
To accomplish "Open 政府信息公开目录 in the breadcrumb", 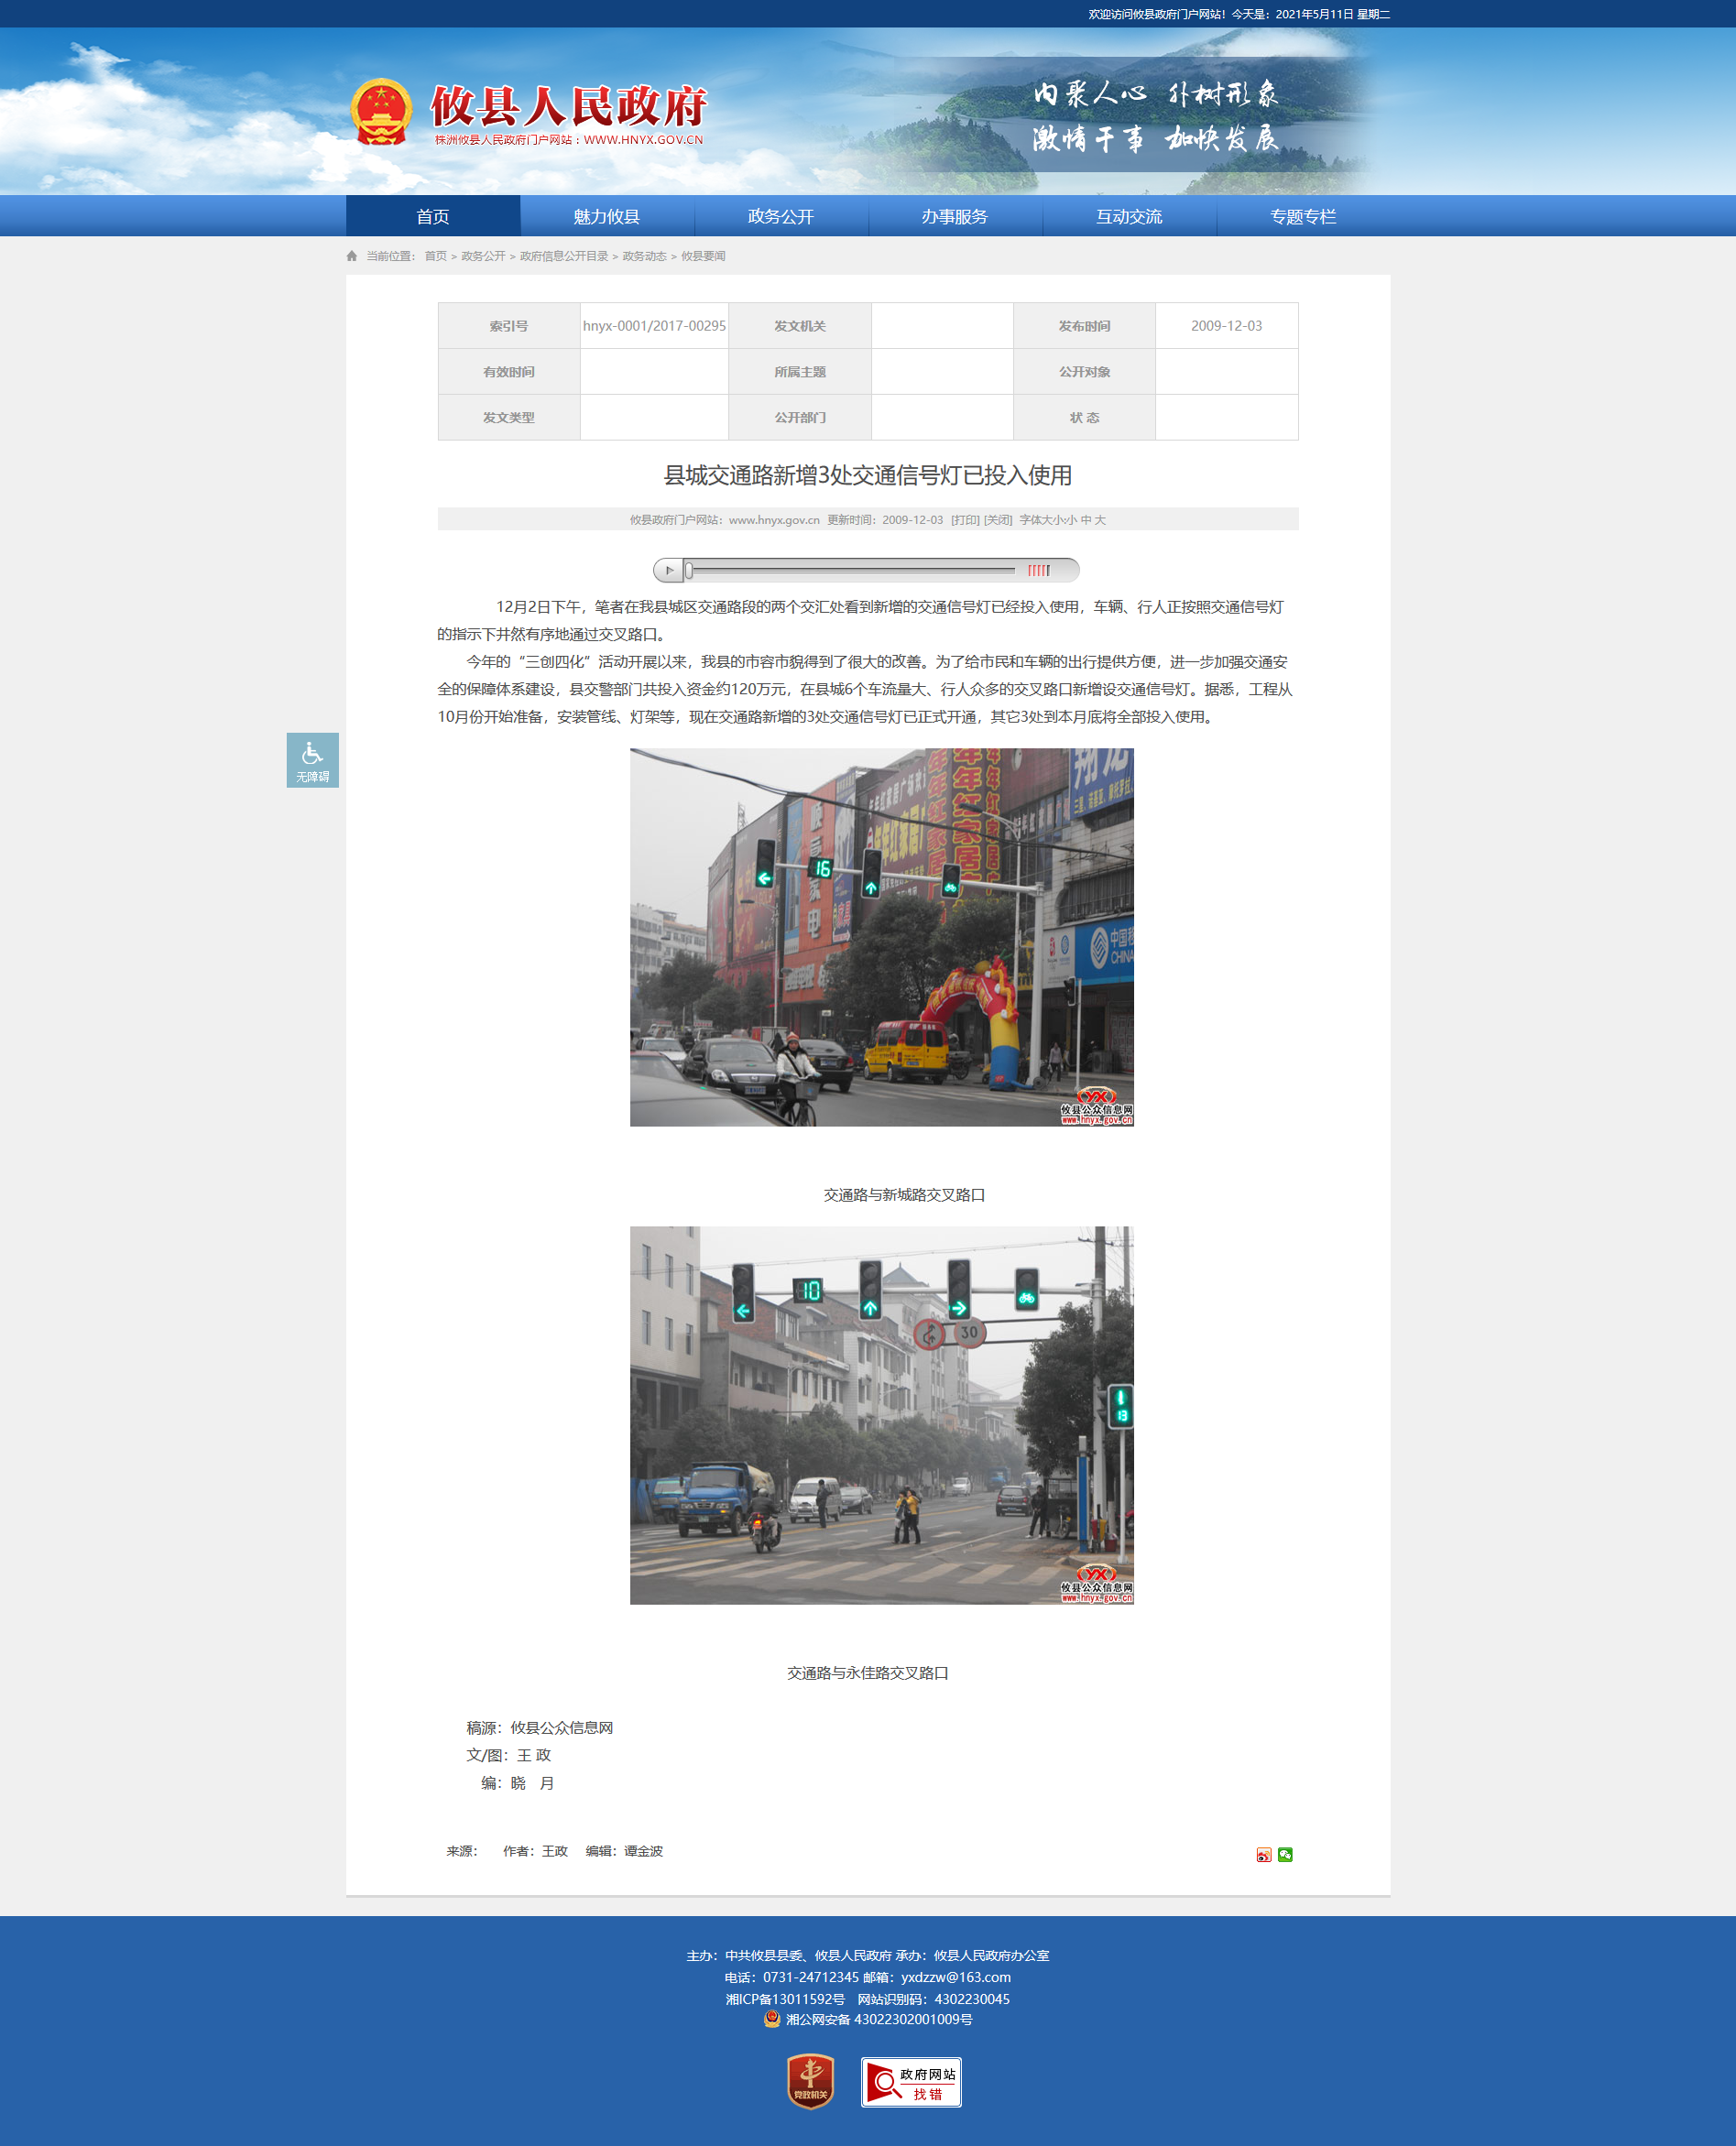I will pos(564,256).
